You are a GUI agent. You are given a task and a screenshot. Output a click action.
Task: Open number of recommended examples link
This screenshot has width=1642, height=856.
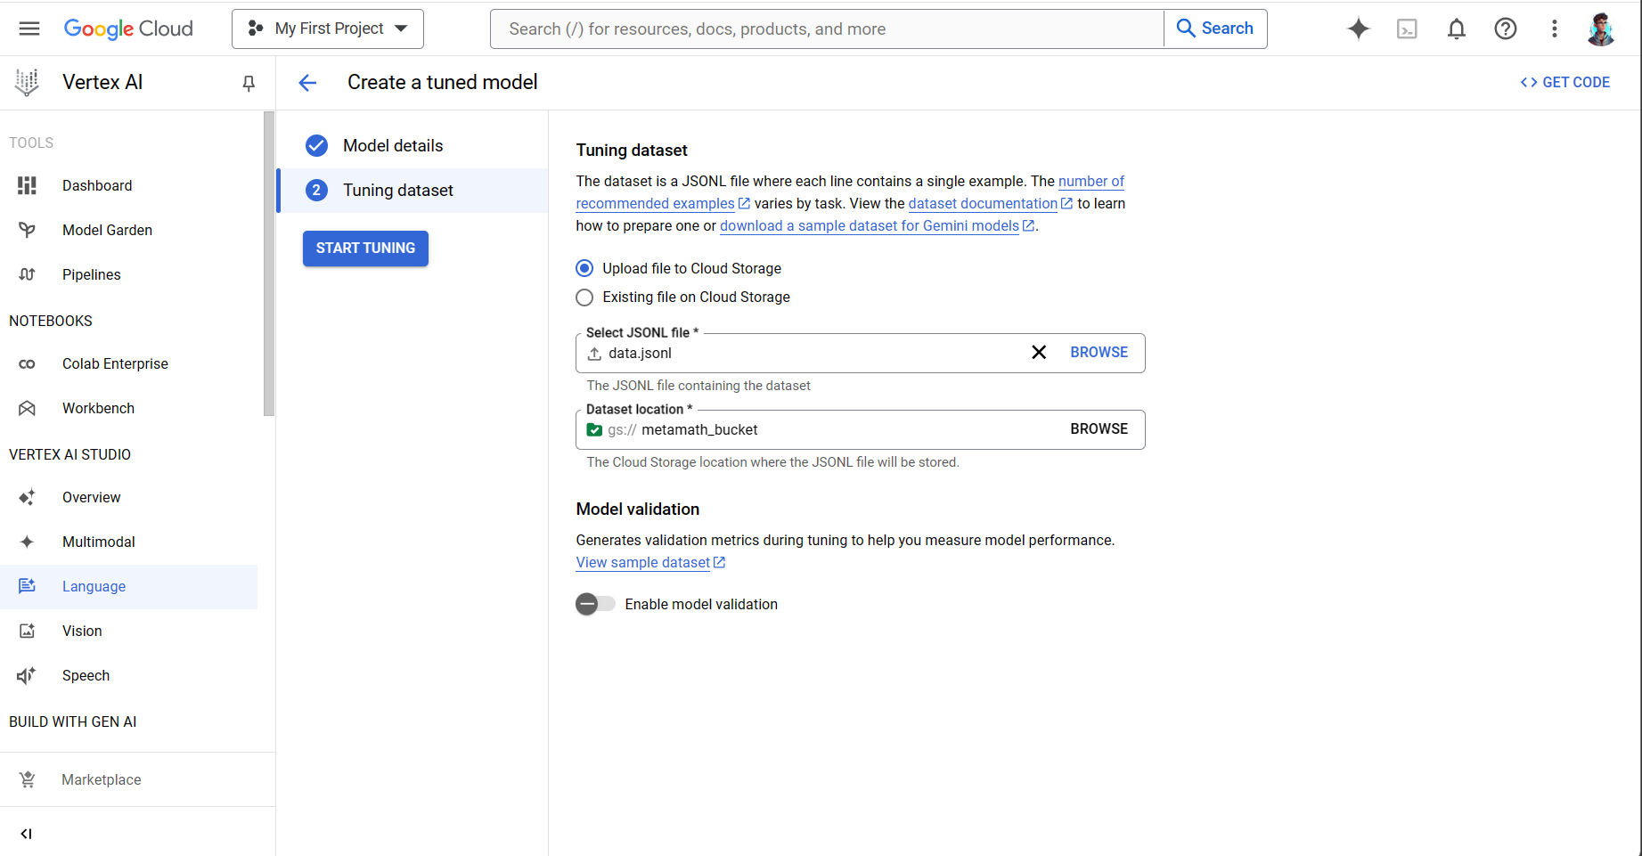[1091, 182]
